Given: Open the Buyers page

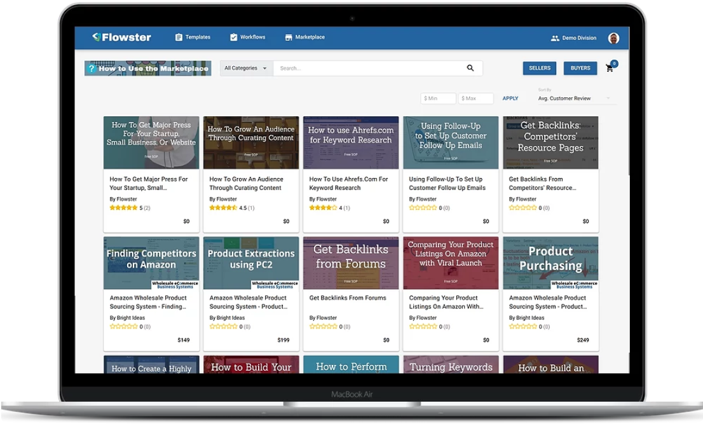Looking at the screenshot, I should tap(580, 68).
